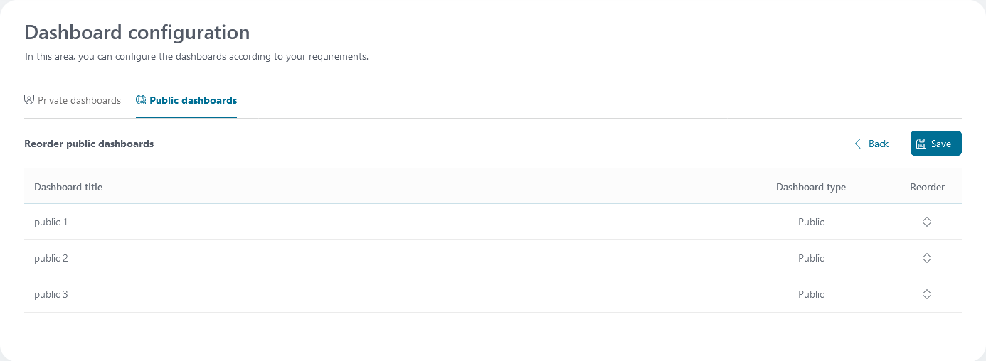Select the public 1 dashboard title

[51, 222]
